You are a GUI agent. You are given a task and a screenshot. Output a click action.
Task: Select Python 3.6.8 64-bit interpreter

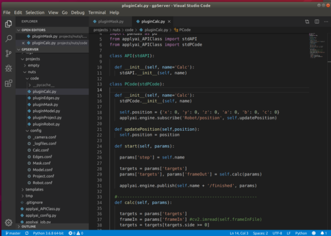tap(48, 233)
